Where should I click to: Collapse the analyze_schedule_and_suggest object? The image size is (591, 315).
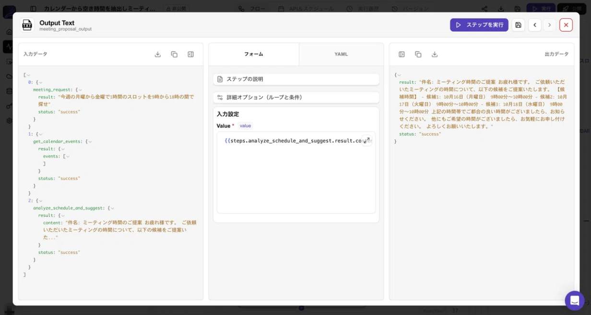pyautogui.click(x=112, y=208)
